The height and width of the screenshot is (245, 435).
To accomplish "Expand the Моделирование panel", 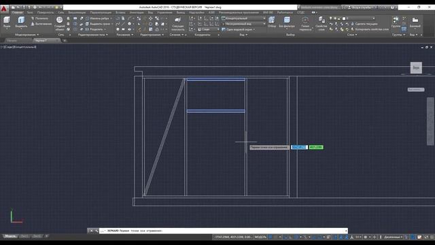I will pos(27,35).
